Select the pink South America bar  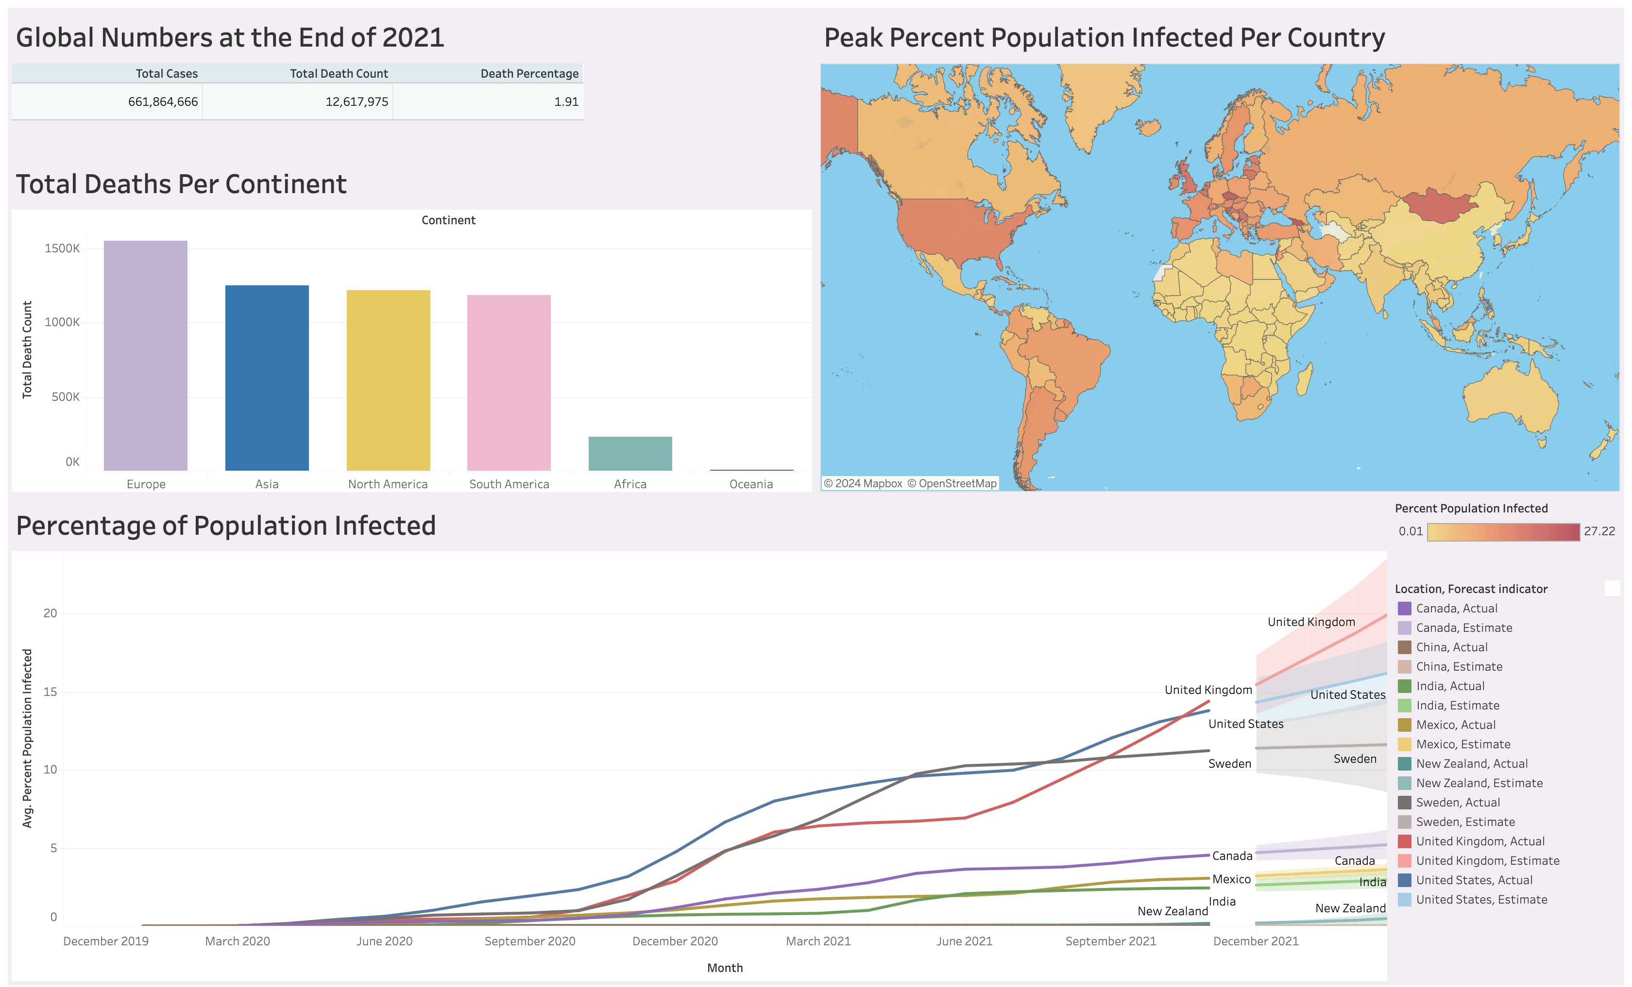tap(509, 382)
